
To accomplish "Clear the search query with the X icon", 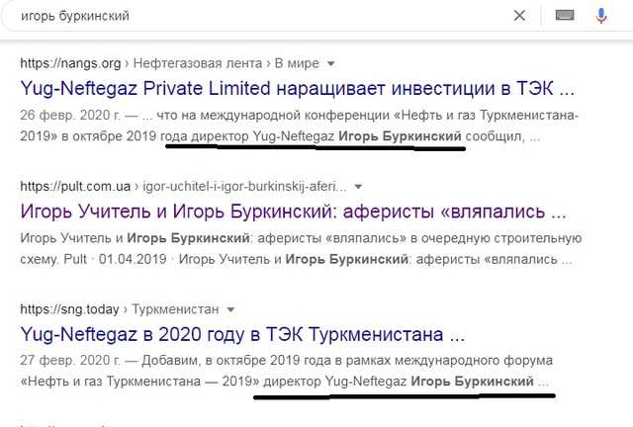I will [x=519, y=16].
